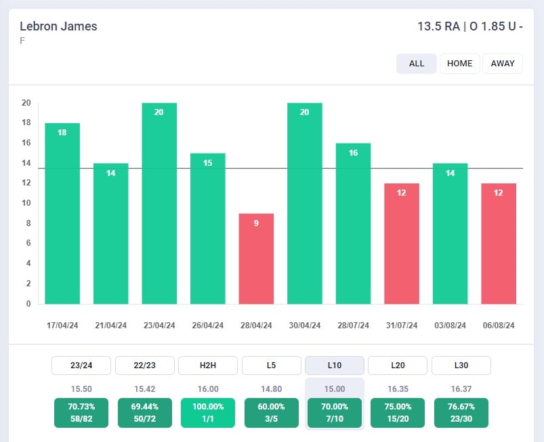Image resolution: width=544 pixels, height=442 pixels.
Task: Select the 23/24 season tab
Action: click(81, 366)
